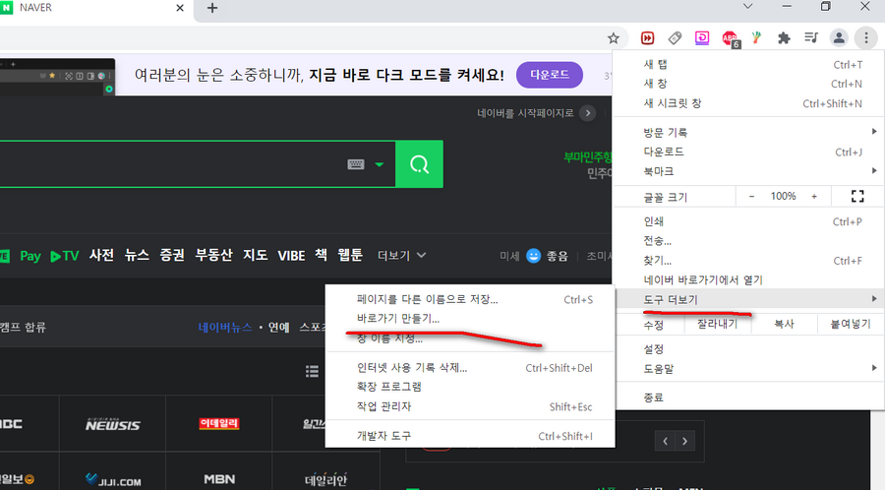Open the 웹툰 navigation link
885x490 pixels.
pos(350,255)
